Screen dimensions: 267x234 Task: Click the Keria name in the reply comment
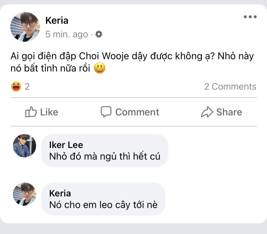click(x=60, y=193)
